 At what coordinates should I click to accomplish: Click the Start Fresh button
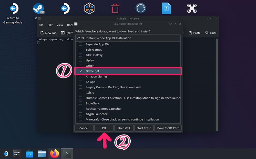click(144, 128)
